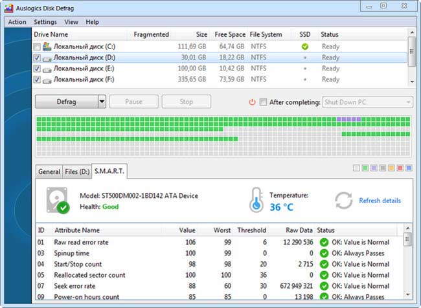Click the Health: Good status text
Screen dimensions: 421x308
point(99,206)
